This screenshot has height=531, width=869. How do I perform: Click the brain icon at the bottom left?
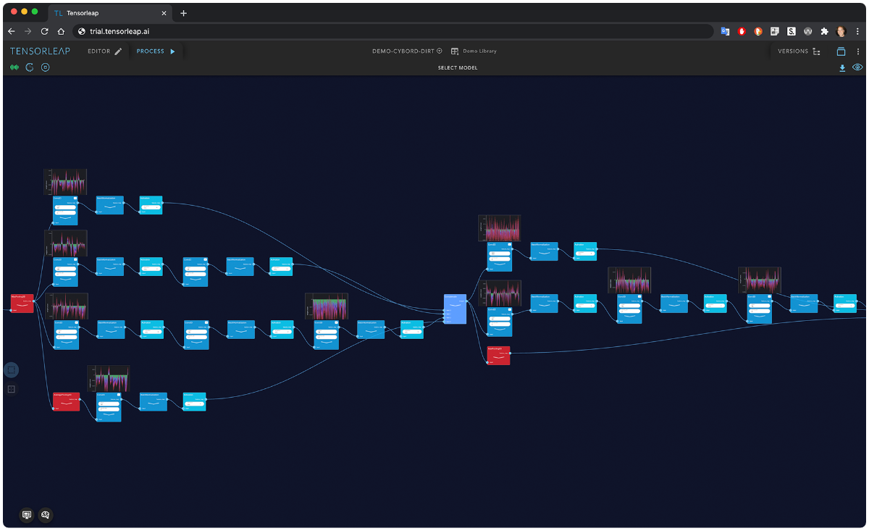pyautogui.click(x=45, y=515)
